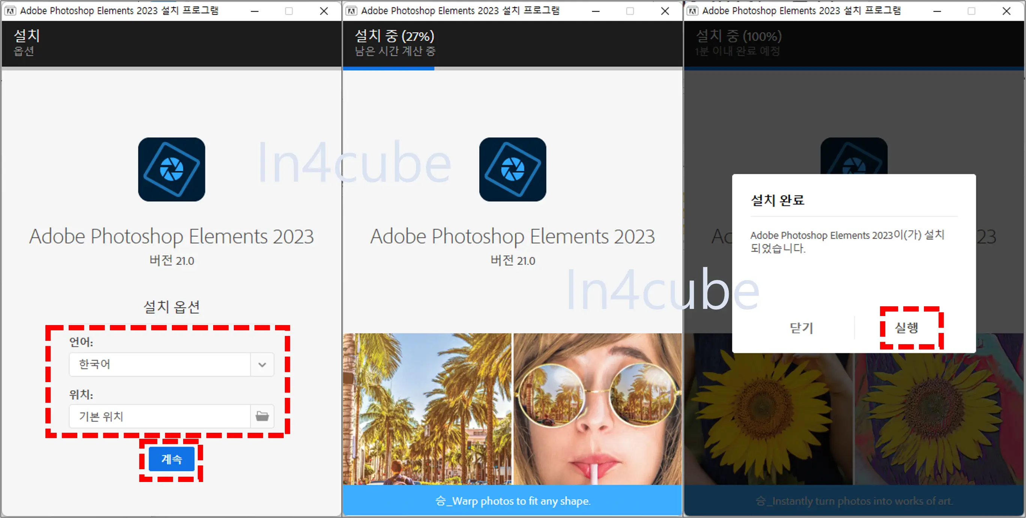Click the maximize button of the install options window
Screen dimensions: 1026x518
coord(289,11)
